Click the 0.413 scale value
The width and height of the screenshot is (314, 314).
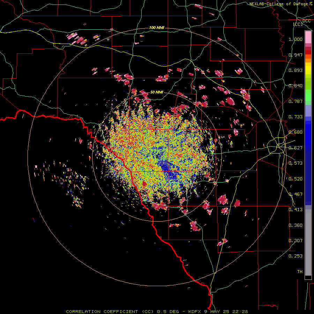coord(296,210)
